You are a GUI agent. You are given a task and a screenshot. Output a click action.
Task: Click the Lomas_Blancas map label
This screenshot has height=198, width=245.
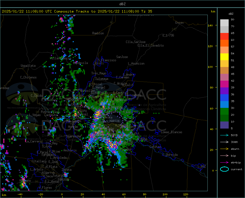click(171, 132)
